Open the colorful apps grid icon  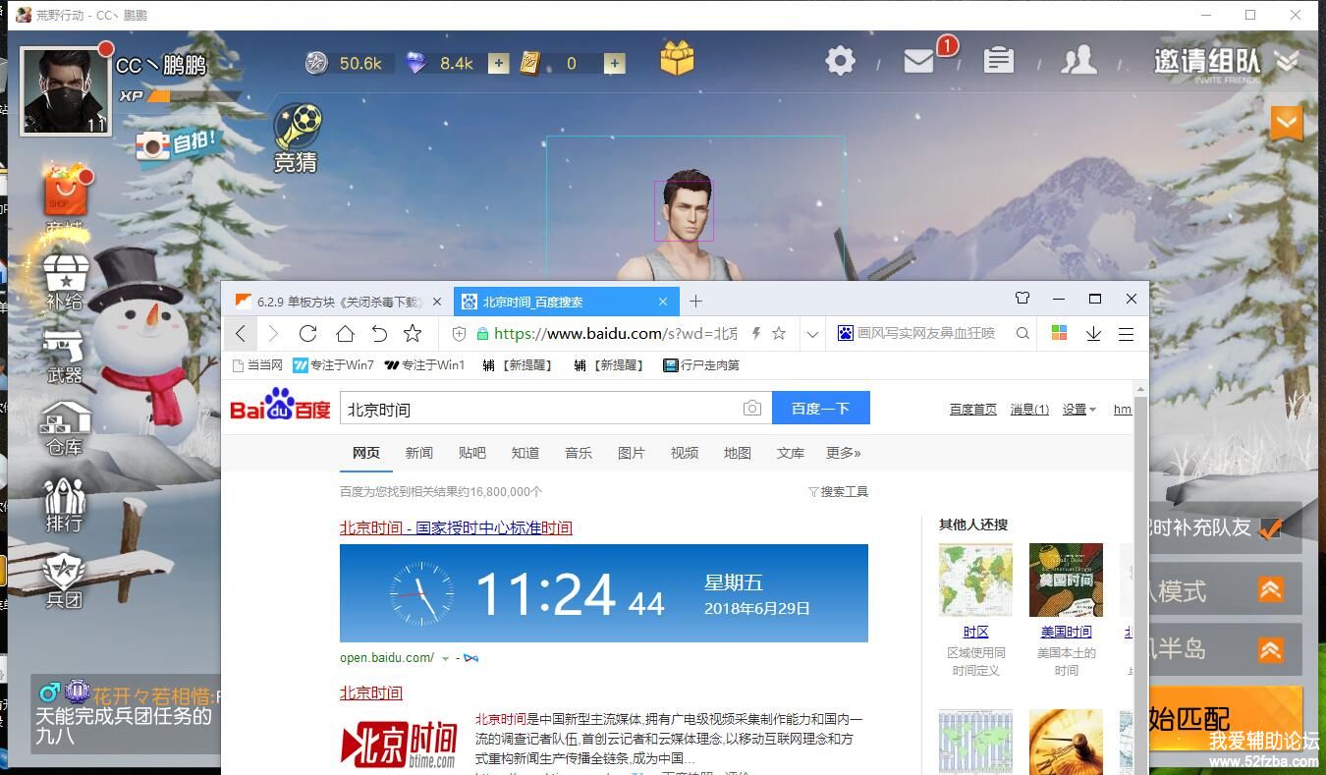pos(1059,333)
